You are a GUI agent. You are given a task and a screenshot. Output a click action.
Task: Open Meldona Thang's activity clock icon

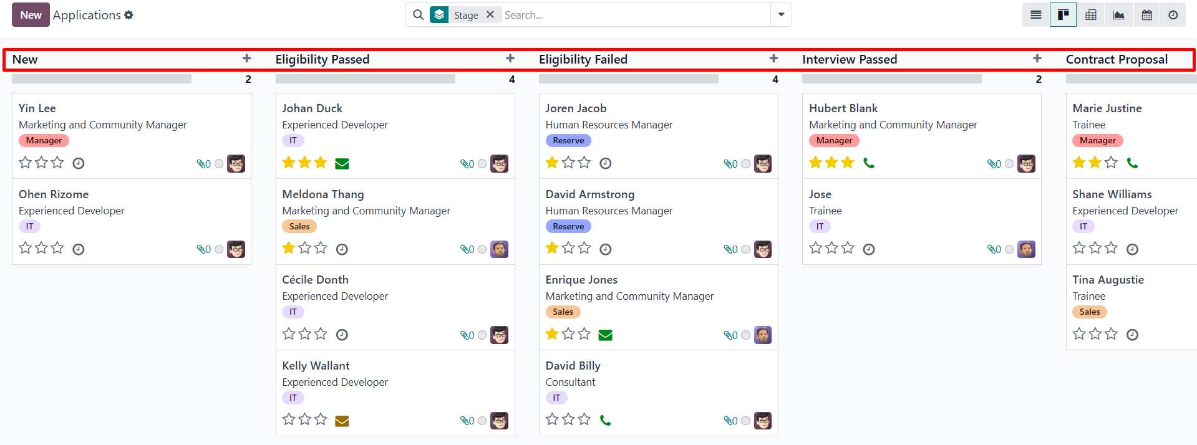[x=342, y=249]
